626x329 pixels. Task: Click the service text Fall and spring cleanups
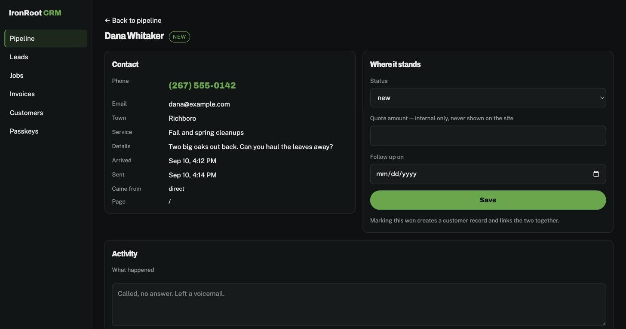click(x=206, y=133)
